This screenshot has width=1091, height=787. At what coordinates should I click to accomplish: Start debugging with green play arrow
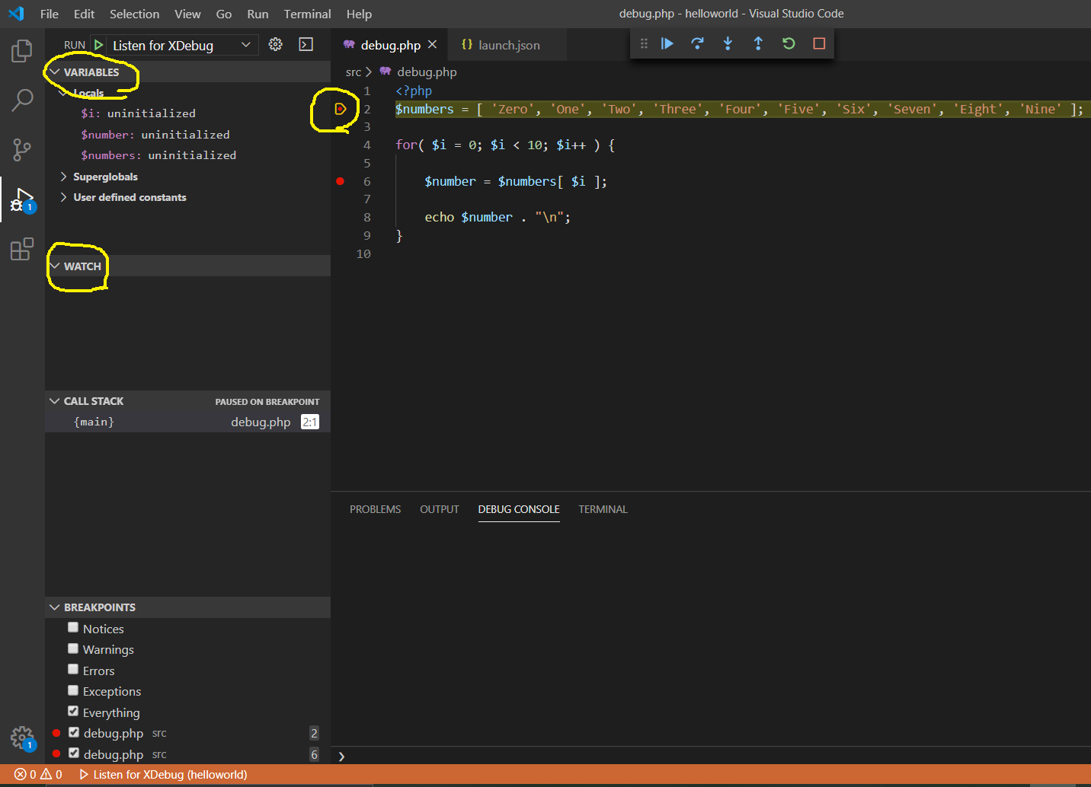(x=98, y=45)
